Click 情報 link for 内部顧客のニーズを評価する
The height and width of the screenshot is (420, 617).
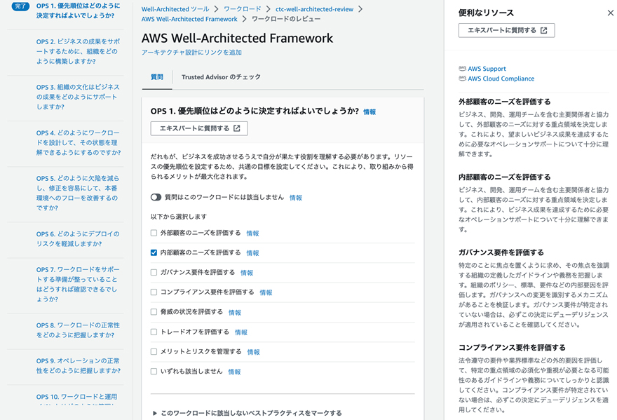click(x=252, y=253)
